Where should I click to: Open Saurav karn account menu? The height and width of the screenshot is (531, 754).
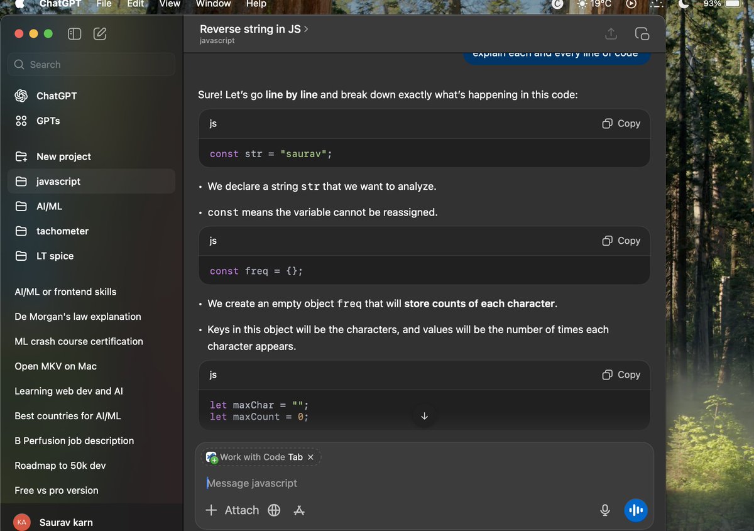tap(66, 522)
